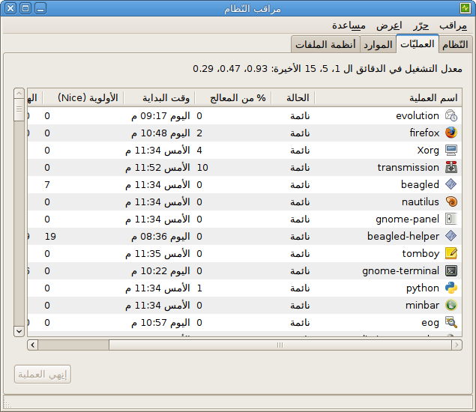Image resolution: width=476 pixels, height=412 pixels.
Task: Click the tomboy note icon
Action: coord(451,253)
